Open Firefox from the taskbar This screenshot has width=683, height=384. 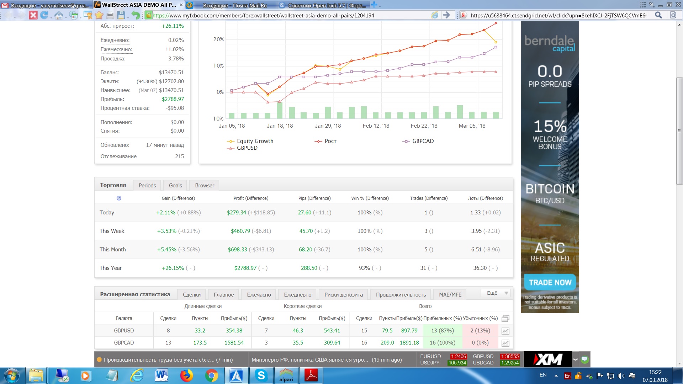click(x=186, y=375)
